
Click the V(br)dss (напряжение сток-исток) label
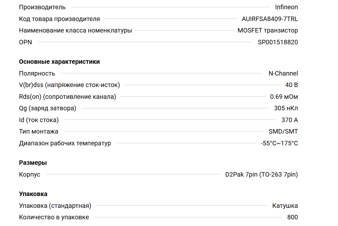[x=70, y=85]
